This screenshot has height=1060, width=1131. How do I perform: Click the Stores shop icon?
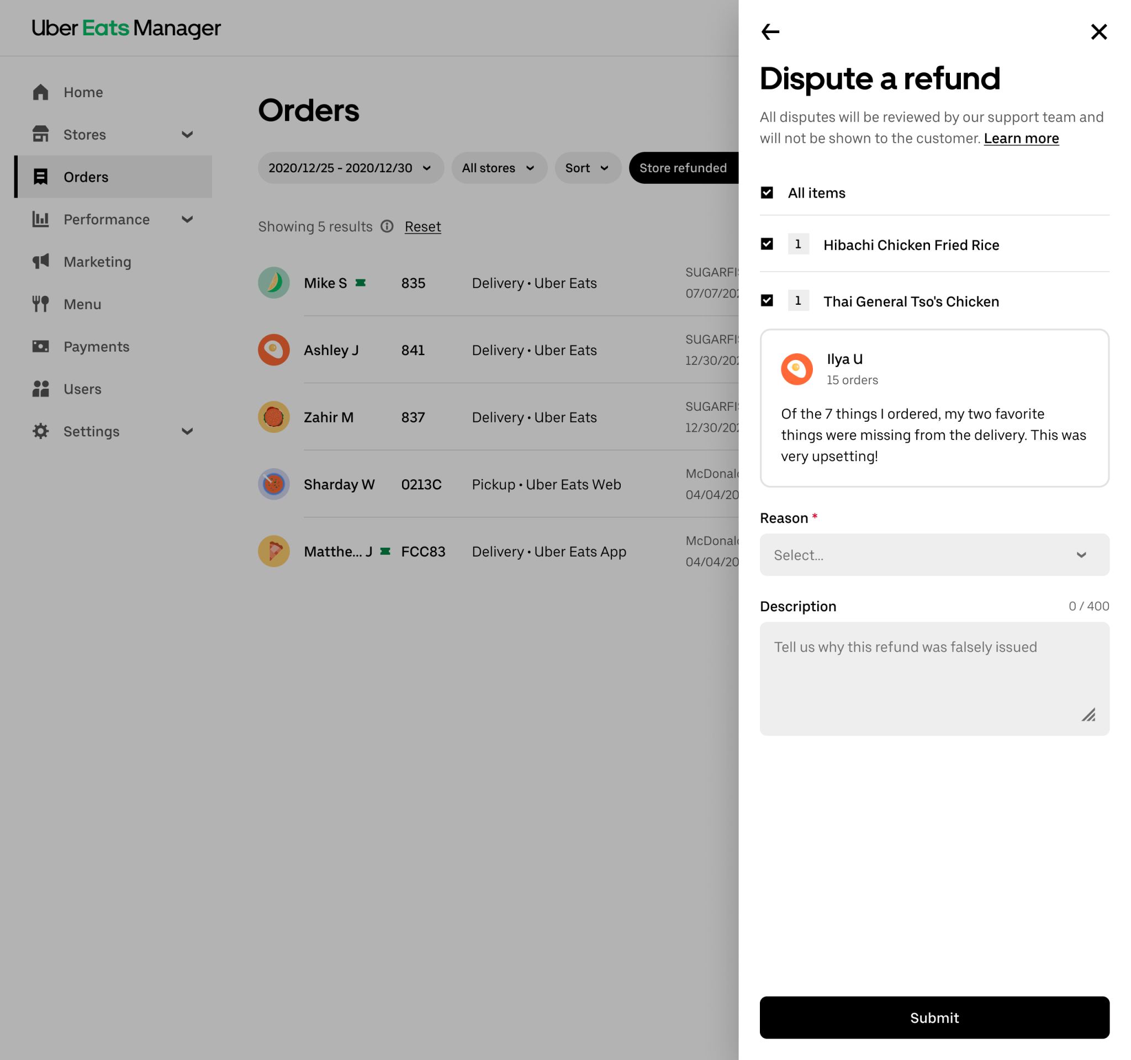click(x=41, y=134)
